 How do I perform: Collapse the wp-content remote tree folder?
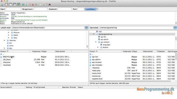(x=96, y=42)
